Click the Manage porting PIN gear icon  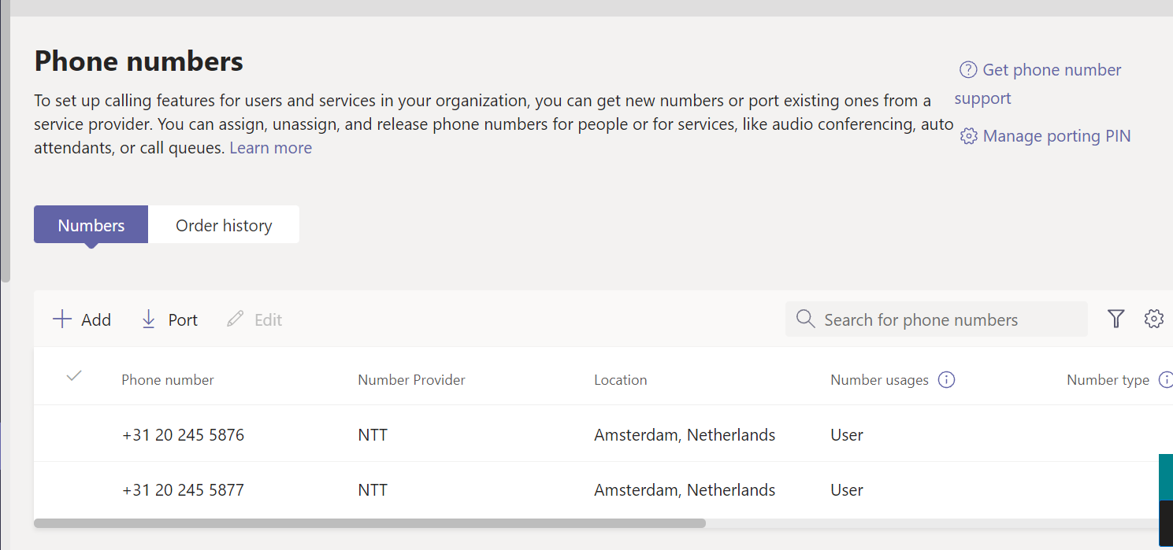pyautogui.click(x=968, y=137)
